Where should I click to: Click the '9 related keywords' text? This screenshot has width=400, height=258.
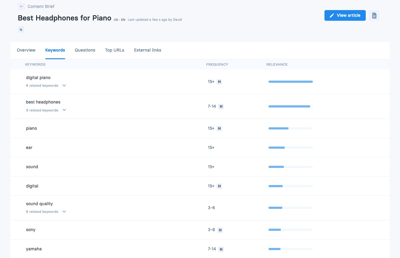point(42,110)
